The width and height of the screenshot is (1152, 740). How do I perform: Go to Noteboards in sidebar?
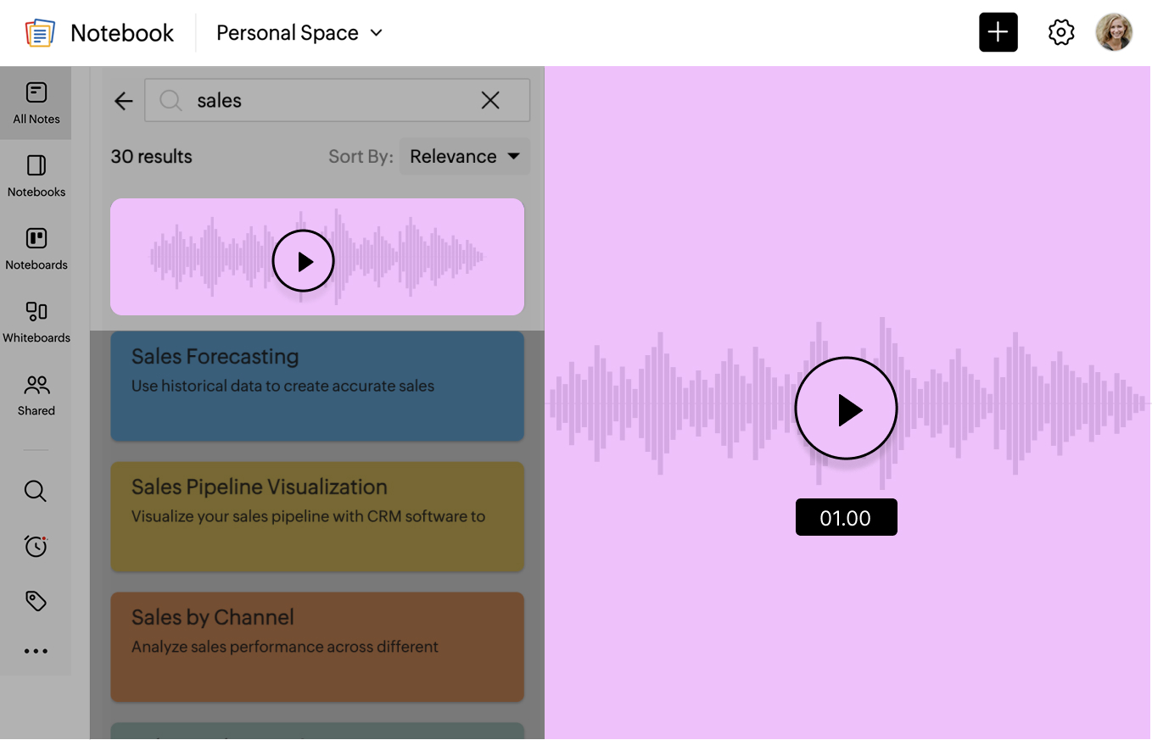click(36, 248)
